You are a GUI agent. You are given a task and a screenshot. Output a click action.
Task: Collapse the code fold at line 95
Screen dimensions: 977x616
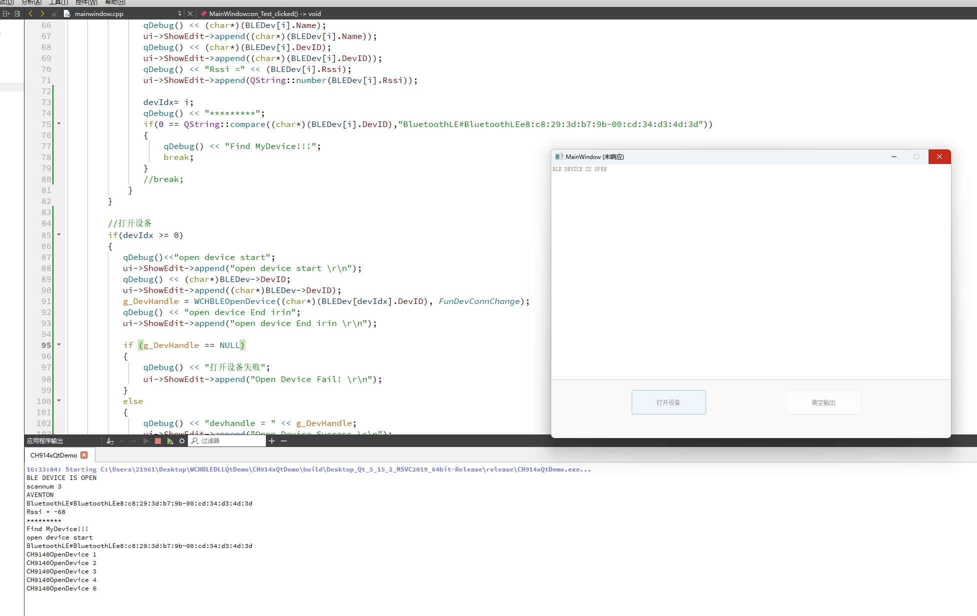point(59,344)
